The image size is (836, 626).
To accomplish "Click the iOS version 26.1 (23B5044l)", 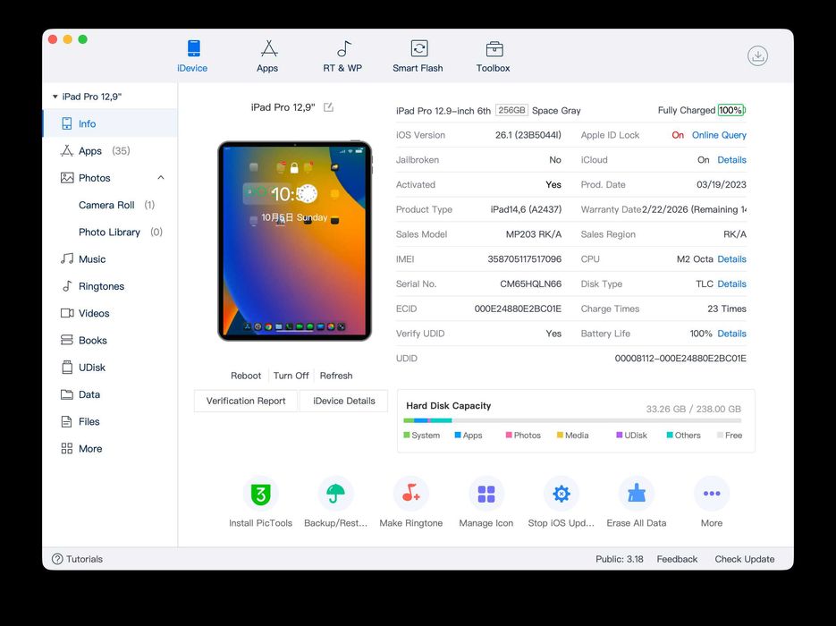I will (528, 135).
